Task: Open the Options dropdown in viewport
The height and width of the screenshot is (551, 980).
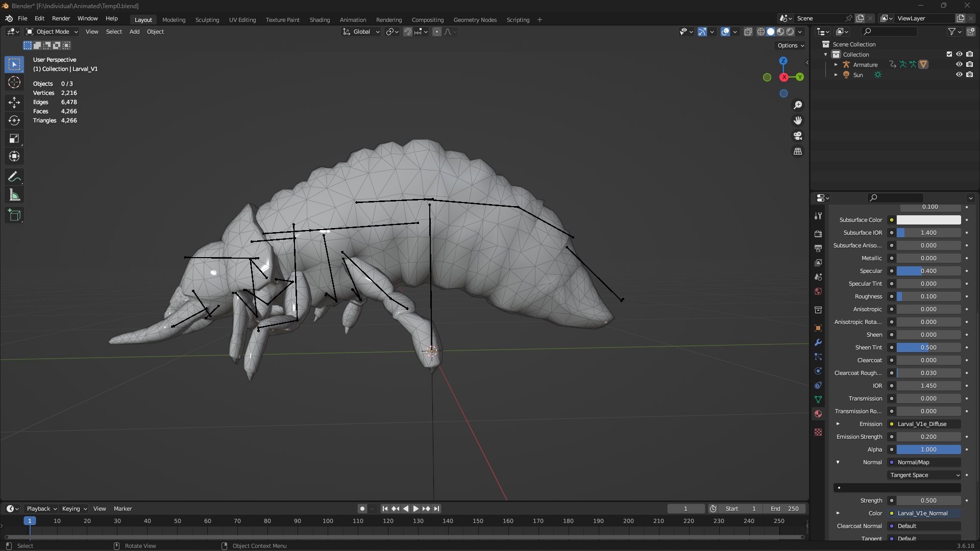Action: pos(791,45)
